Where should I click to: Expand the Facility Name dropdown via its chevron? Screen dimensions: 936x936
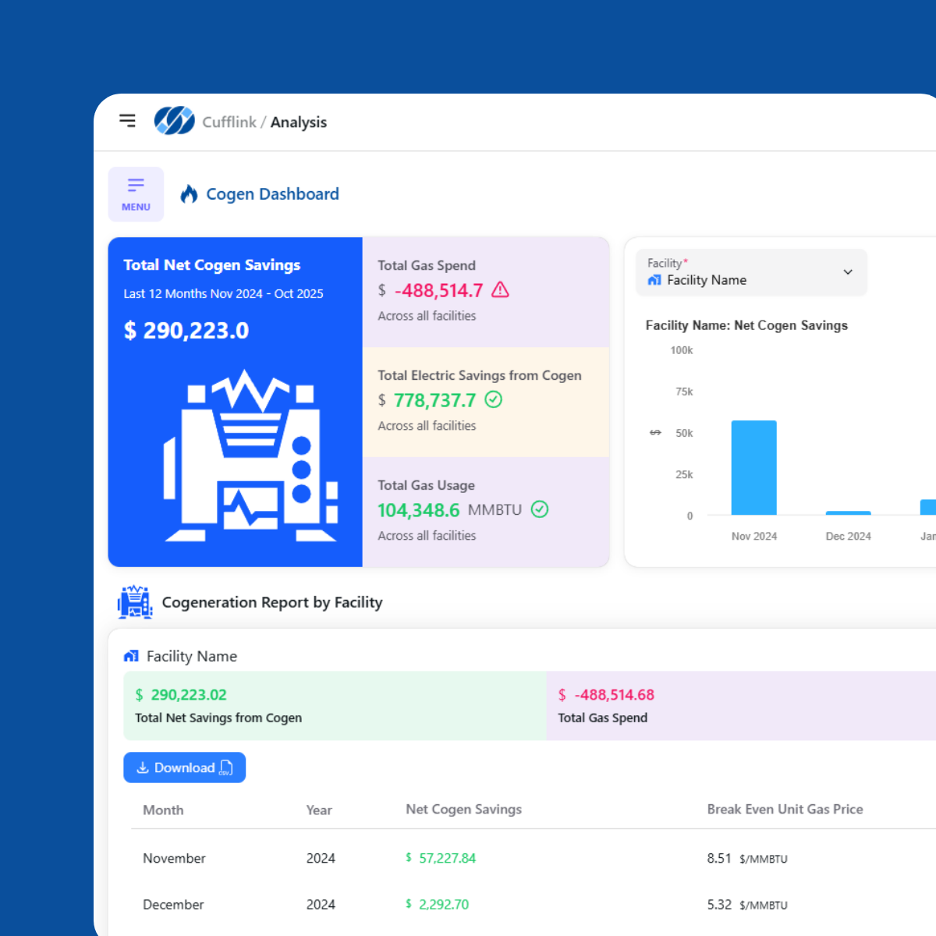tap(847, 272)
